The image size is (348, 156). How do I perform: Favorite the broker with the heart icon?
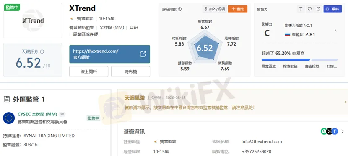coord(309,9)
